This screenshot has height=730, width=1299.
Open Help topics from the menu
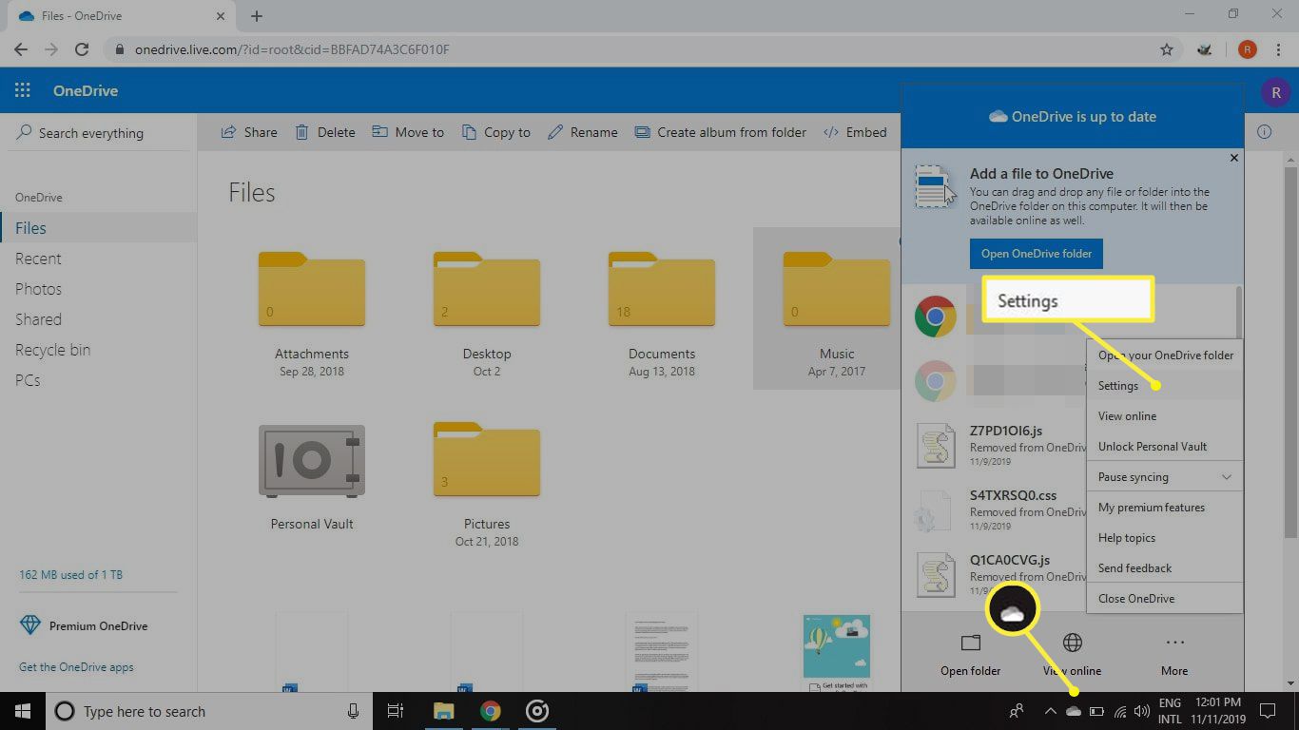(x=1165, y=538)
